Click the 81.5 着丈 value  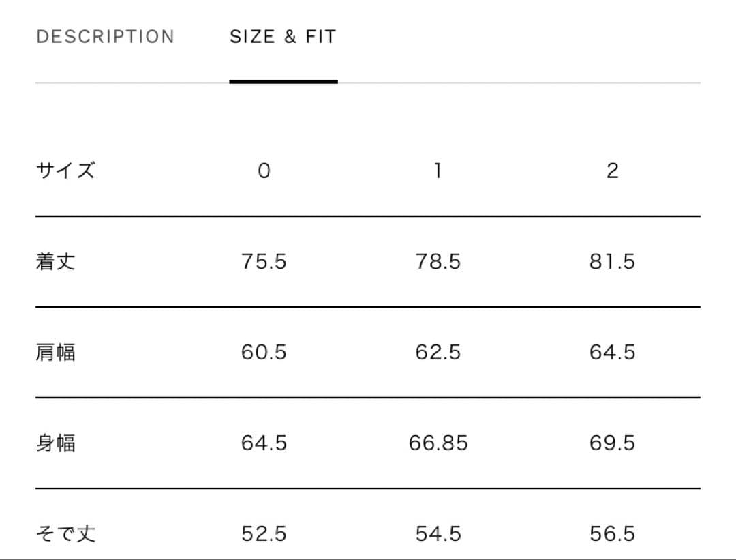pyautogui.click(x=612, y=262)
